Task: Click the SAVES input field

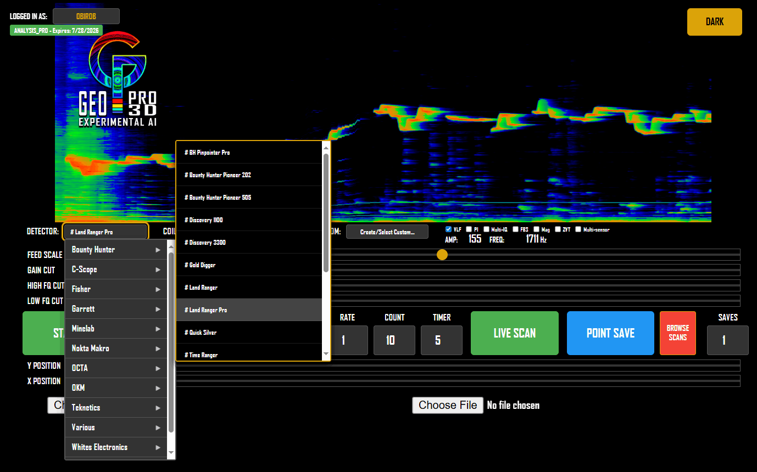Action: click(x=728, y=340)
